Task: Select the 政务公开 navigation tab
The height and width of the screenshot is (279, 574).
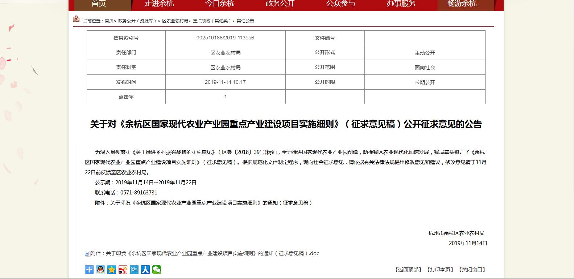Action: [x=280, y=4]
